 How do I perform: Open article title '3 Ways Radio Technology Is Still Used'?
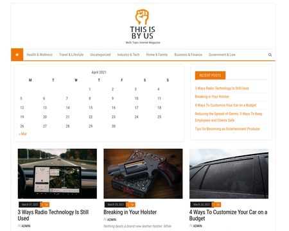pyautogui.click(x=53, y=215)
